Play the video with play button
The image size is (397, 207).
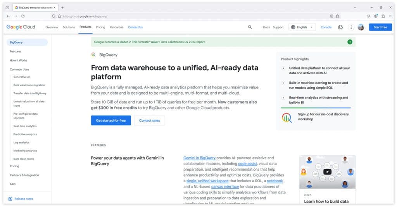[327, 172]
